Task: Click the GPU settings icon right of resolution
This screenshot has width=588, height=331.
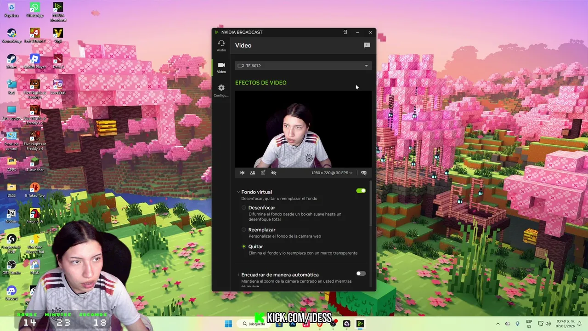Action: [364, 173]
